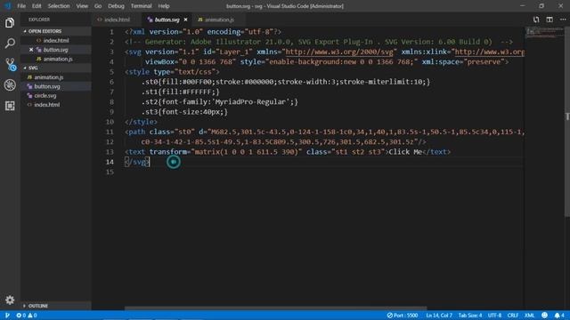This screenshot has width=570, height=320.
Task: Click line number 11 in gutter
Action: (110, 132)
